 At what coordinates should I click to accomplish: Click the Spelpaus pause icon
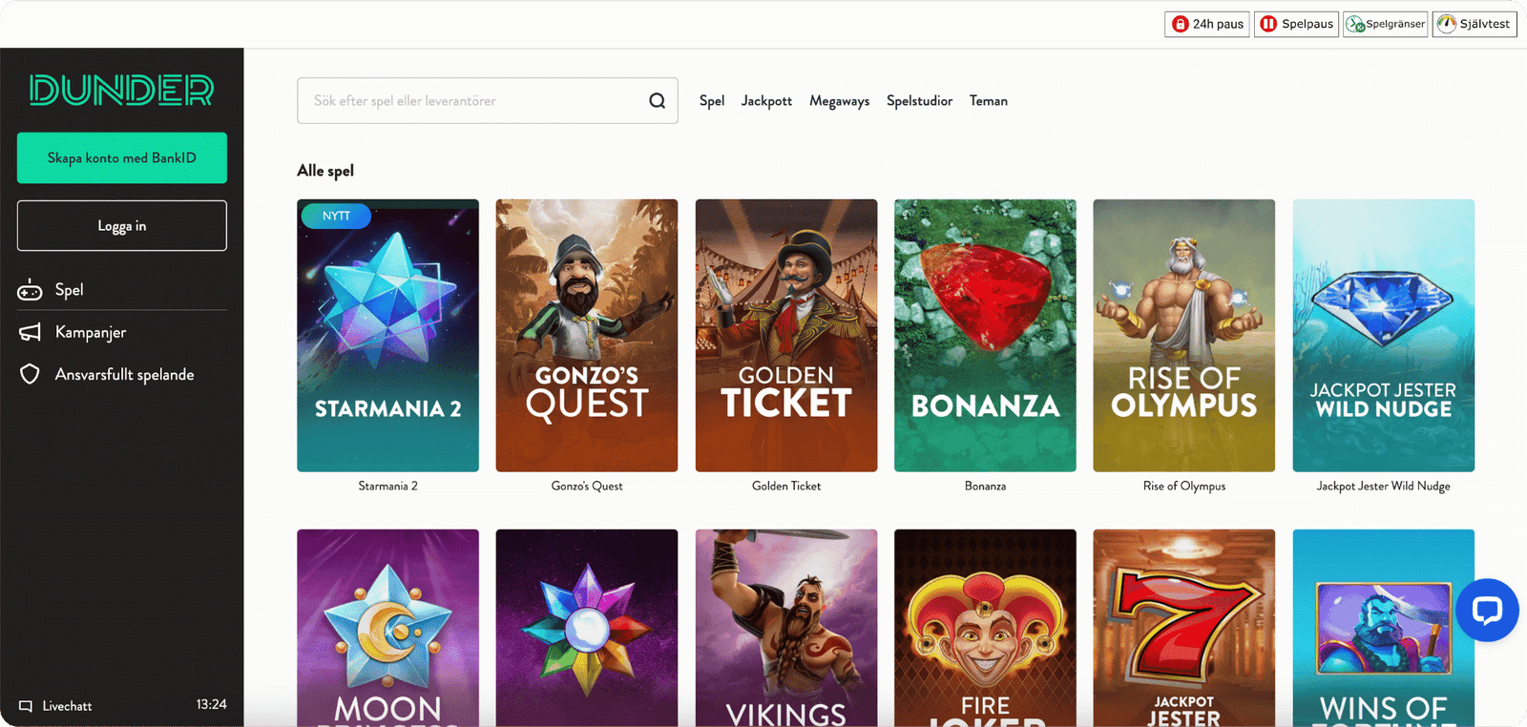coord(1268,24)
